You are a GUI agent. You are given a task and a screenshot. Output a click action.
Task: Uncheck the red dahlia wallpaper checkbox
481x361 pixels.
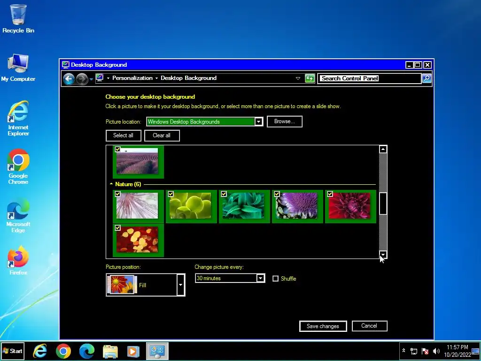330,194
